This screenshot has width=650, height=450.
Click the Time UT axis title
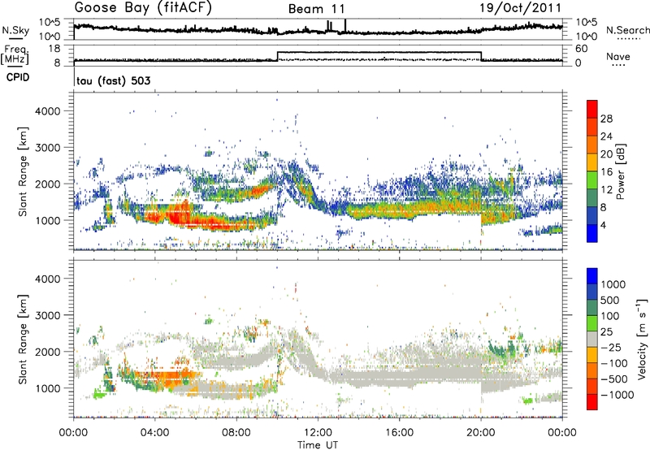[x=318, y=445]
